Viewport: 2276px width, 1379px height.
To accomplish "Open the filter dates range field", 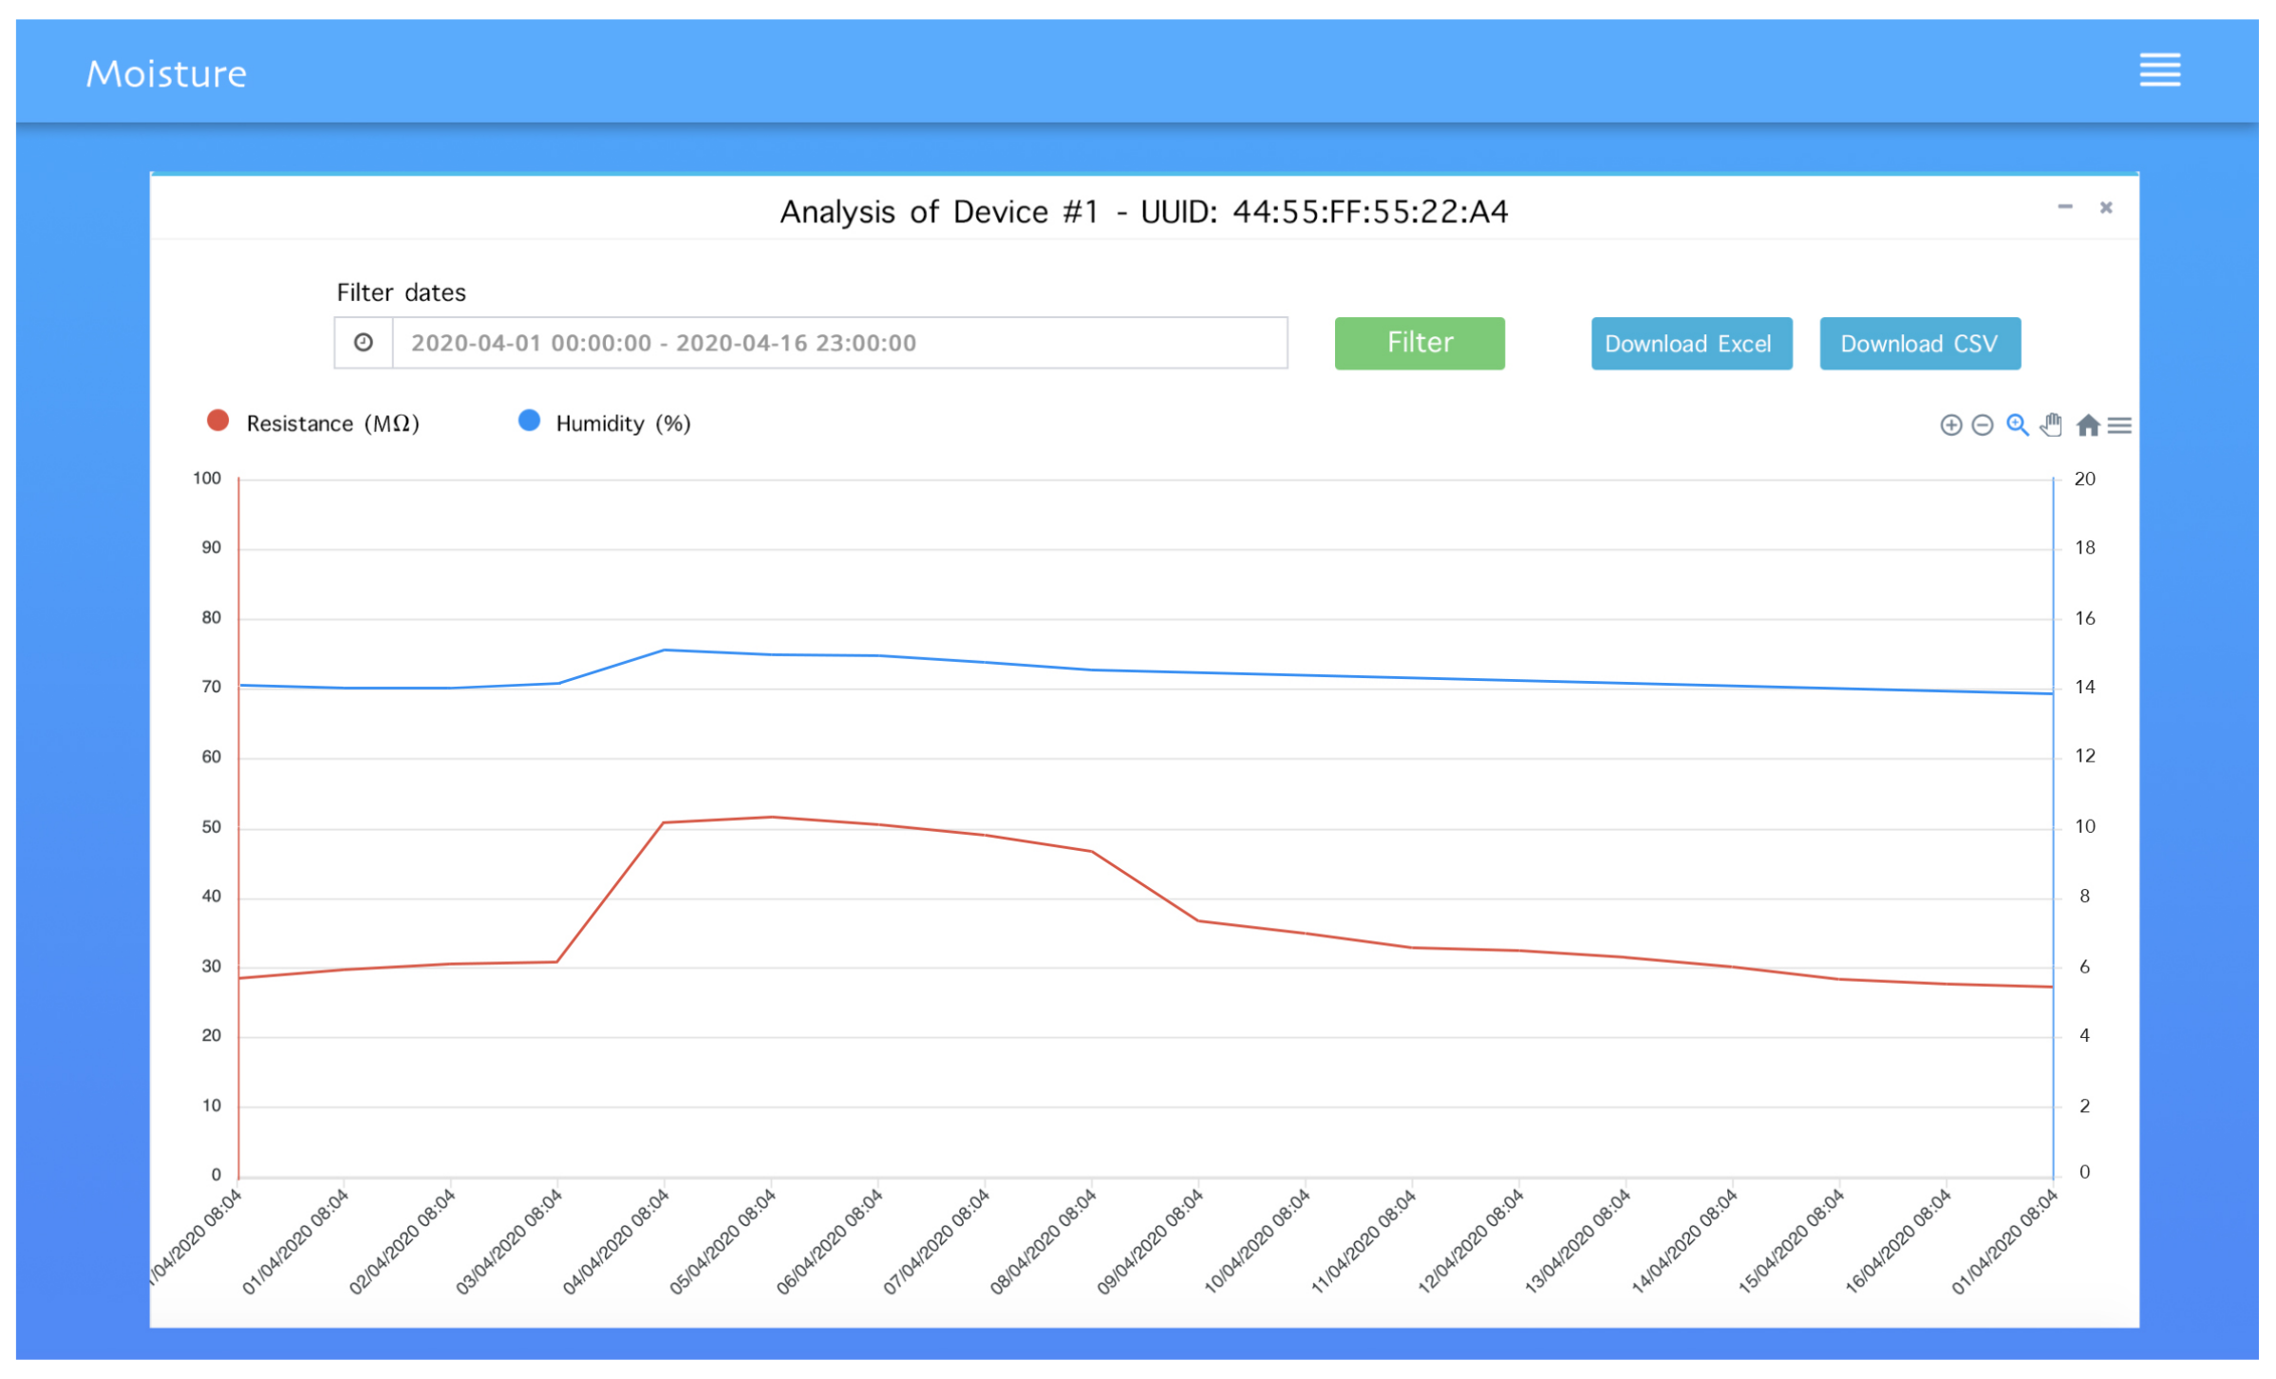I will coord(839,343).
